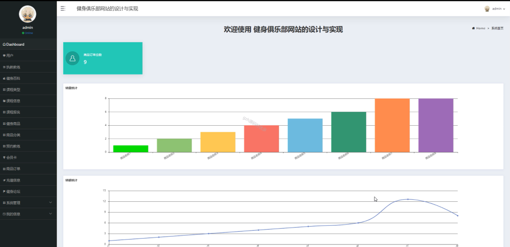Click the grid icon beside 课程报名

pyautogui.click(x=4, y=113)
